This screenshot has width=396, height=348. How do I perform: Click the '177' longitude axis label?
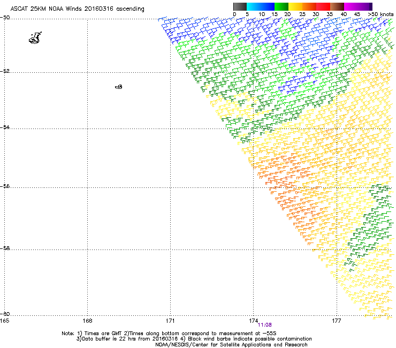pyautogui.click(x=336, y=321)
